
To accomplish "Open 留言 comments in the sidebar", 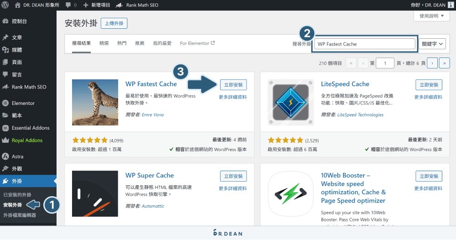I will click(x=28, y=74).
